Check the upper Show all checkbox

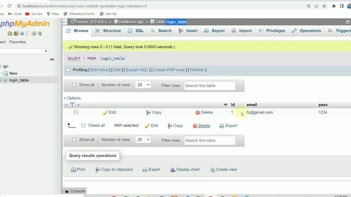pyautogui.click(x=75, y=85)
